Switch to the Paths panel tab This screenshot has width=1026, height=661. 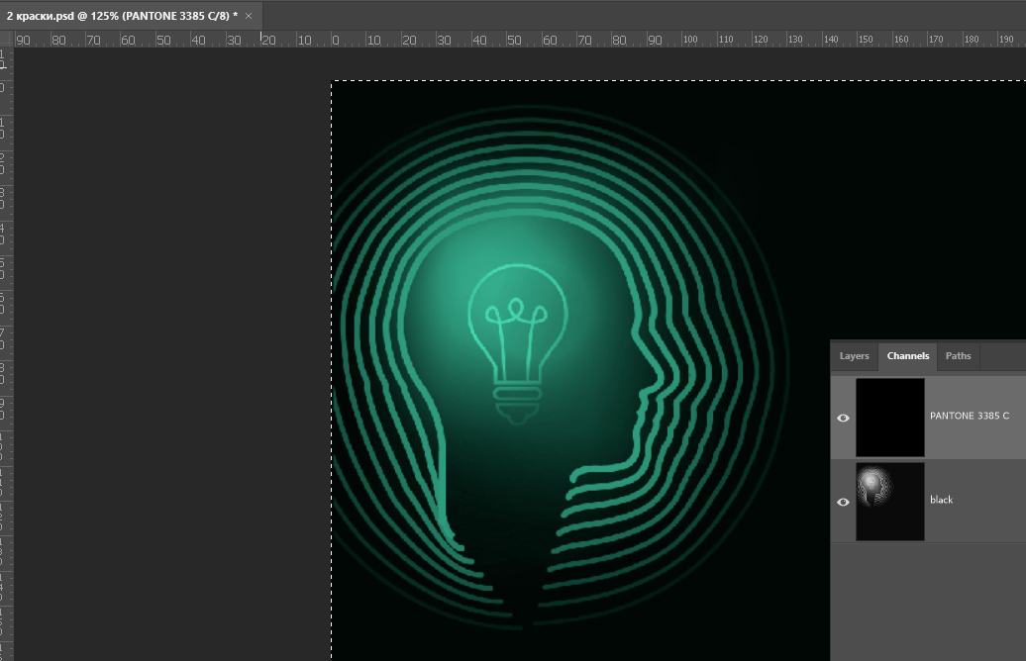tap(958, 356)
